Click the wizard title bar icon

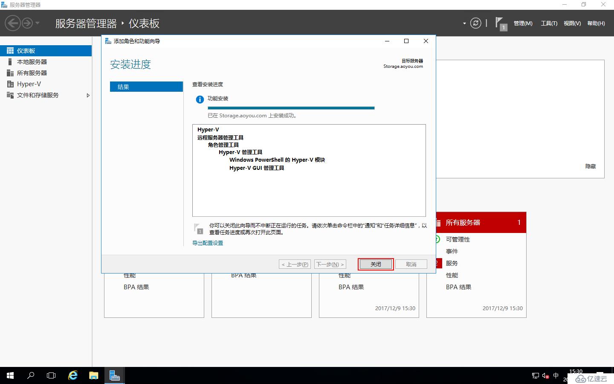108,41
